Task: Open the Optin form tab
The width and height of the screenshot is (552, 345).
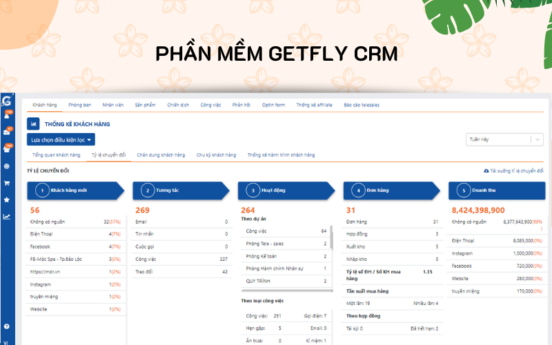Action: [x=273, y=105]
